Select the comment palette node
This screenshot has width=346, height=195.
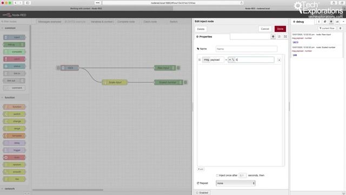(15, 88)
